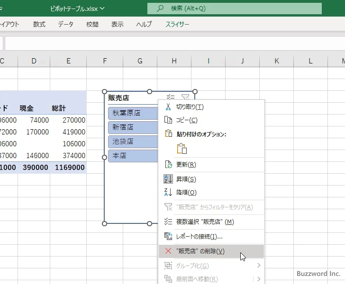Select column F header
This screenshot has width=345, height=284.
(x=105, y=61)
